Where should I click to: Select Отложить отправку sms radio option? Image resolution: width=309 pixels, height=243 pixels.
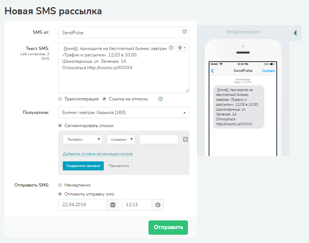(x=60, y=194)
